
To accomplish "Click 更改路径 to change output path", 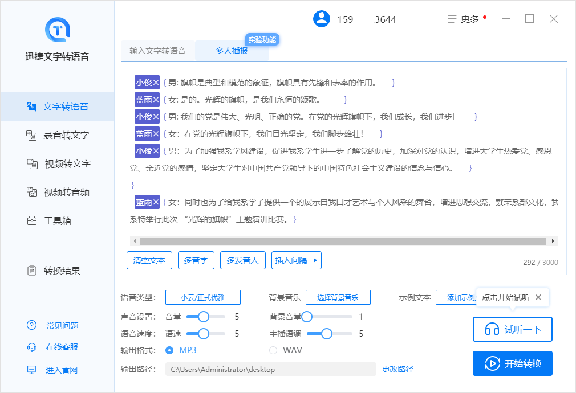I will click(397, 369).
